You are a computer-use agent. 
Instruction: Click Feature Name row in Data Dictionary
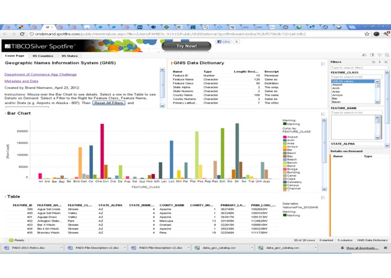point(226,79)
